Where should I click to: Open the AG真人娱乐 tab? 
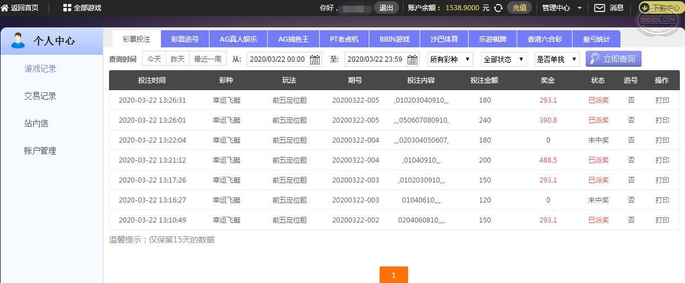pyautogui.click(x=238, y=39)
